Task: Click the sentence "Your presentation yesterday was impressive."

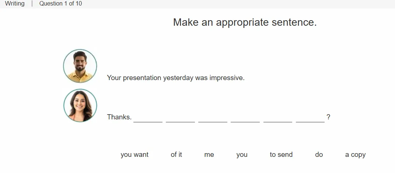Action: coord(176,78)
